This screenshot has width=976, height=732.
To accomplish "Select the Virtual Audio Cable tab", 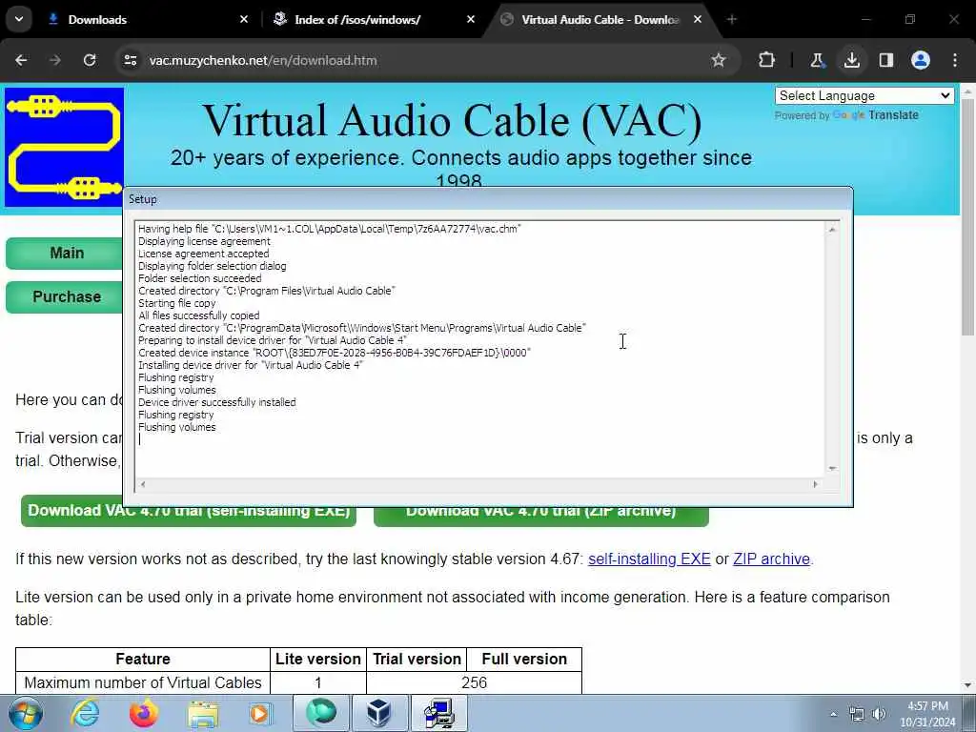I will 600,19.
